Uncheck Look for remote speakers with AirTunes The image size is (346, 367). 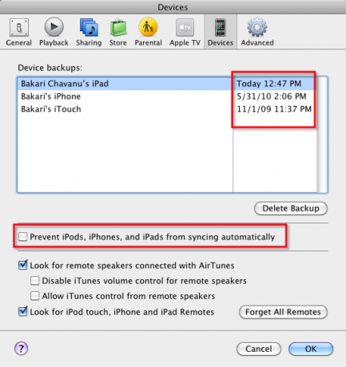(x=23, y=265)
